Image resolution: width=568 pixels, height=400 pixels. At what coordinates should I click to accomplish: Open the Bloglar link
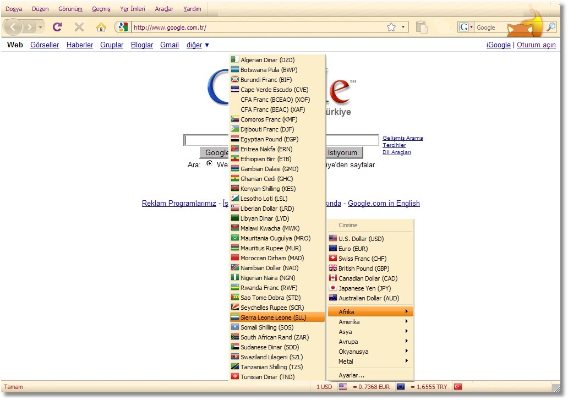(142, 45)
